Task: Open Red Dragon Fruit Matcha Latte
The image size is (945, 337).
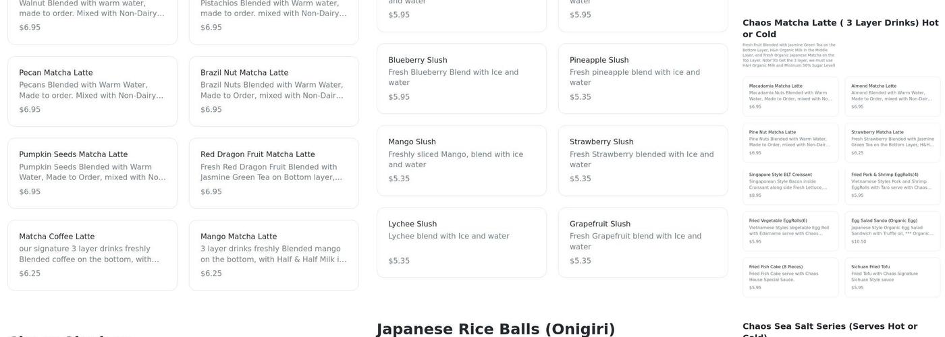Action: point(273,173)
